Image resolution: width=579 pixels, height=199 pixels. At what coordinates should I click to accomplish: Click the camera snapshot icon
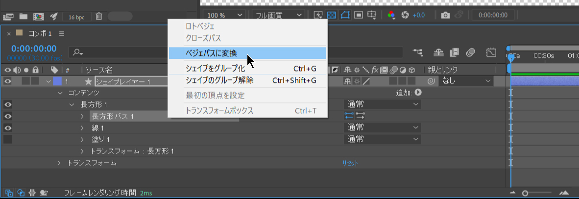point(445,15)
